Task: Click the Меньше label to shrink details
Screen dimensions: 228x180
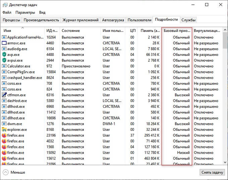Action: (x=18, y=172)
